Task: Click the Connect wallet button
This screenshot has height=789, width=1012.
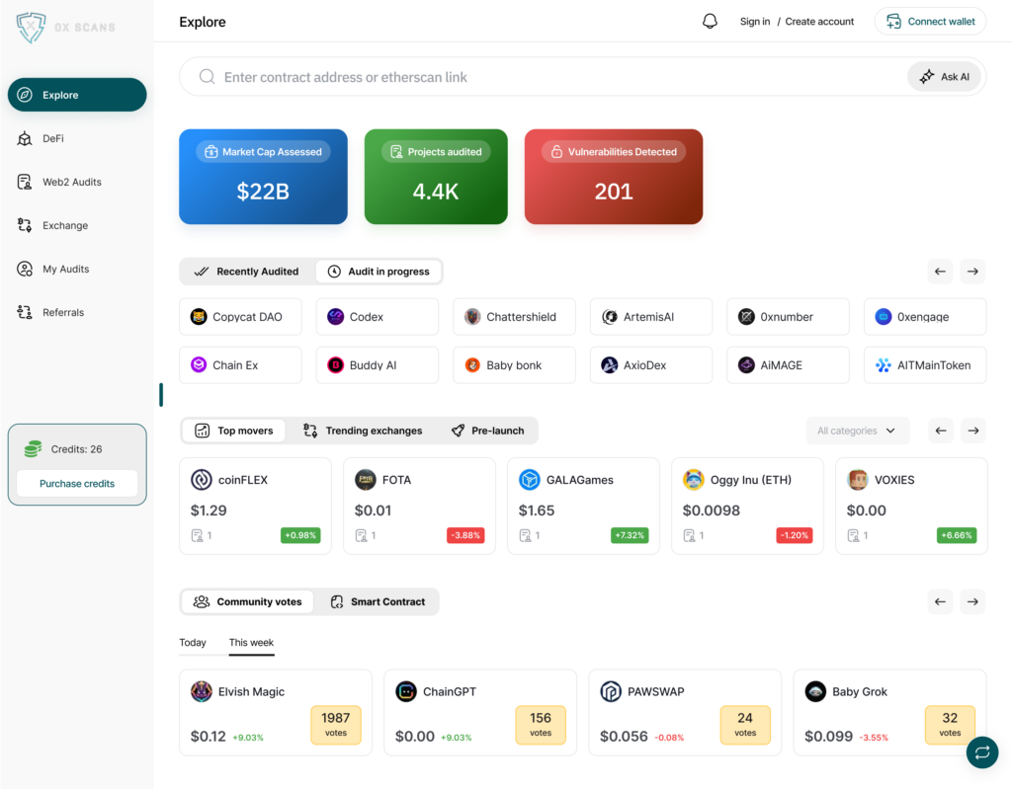Action: tap(930, 22)
